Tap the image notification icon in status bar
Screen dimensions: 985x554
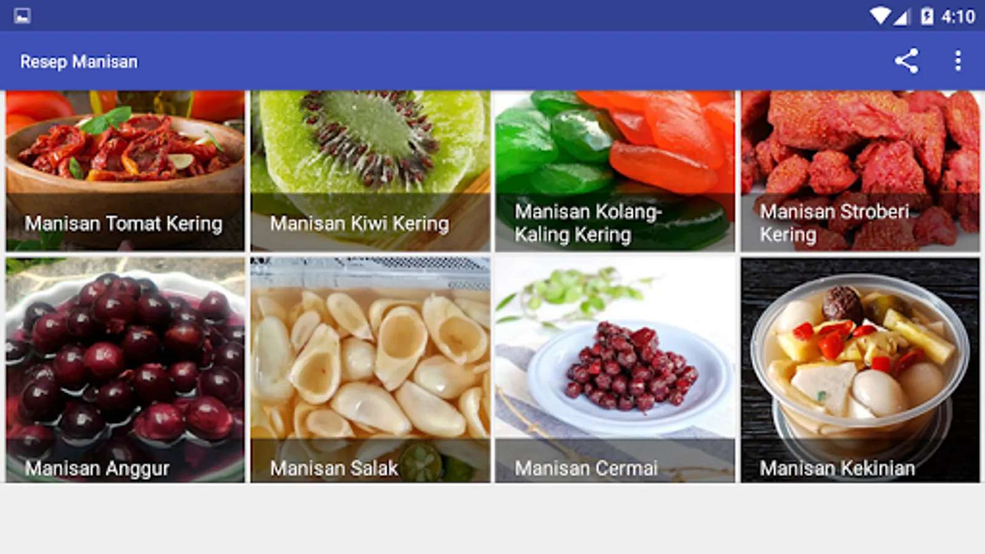pos(22,15)
